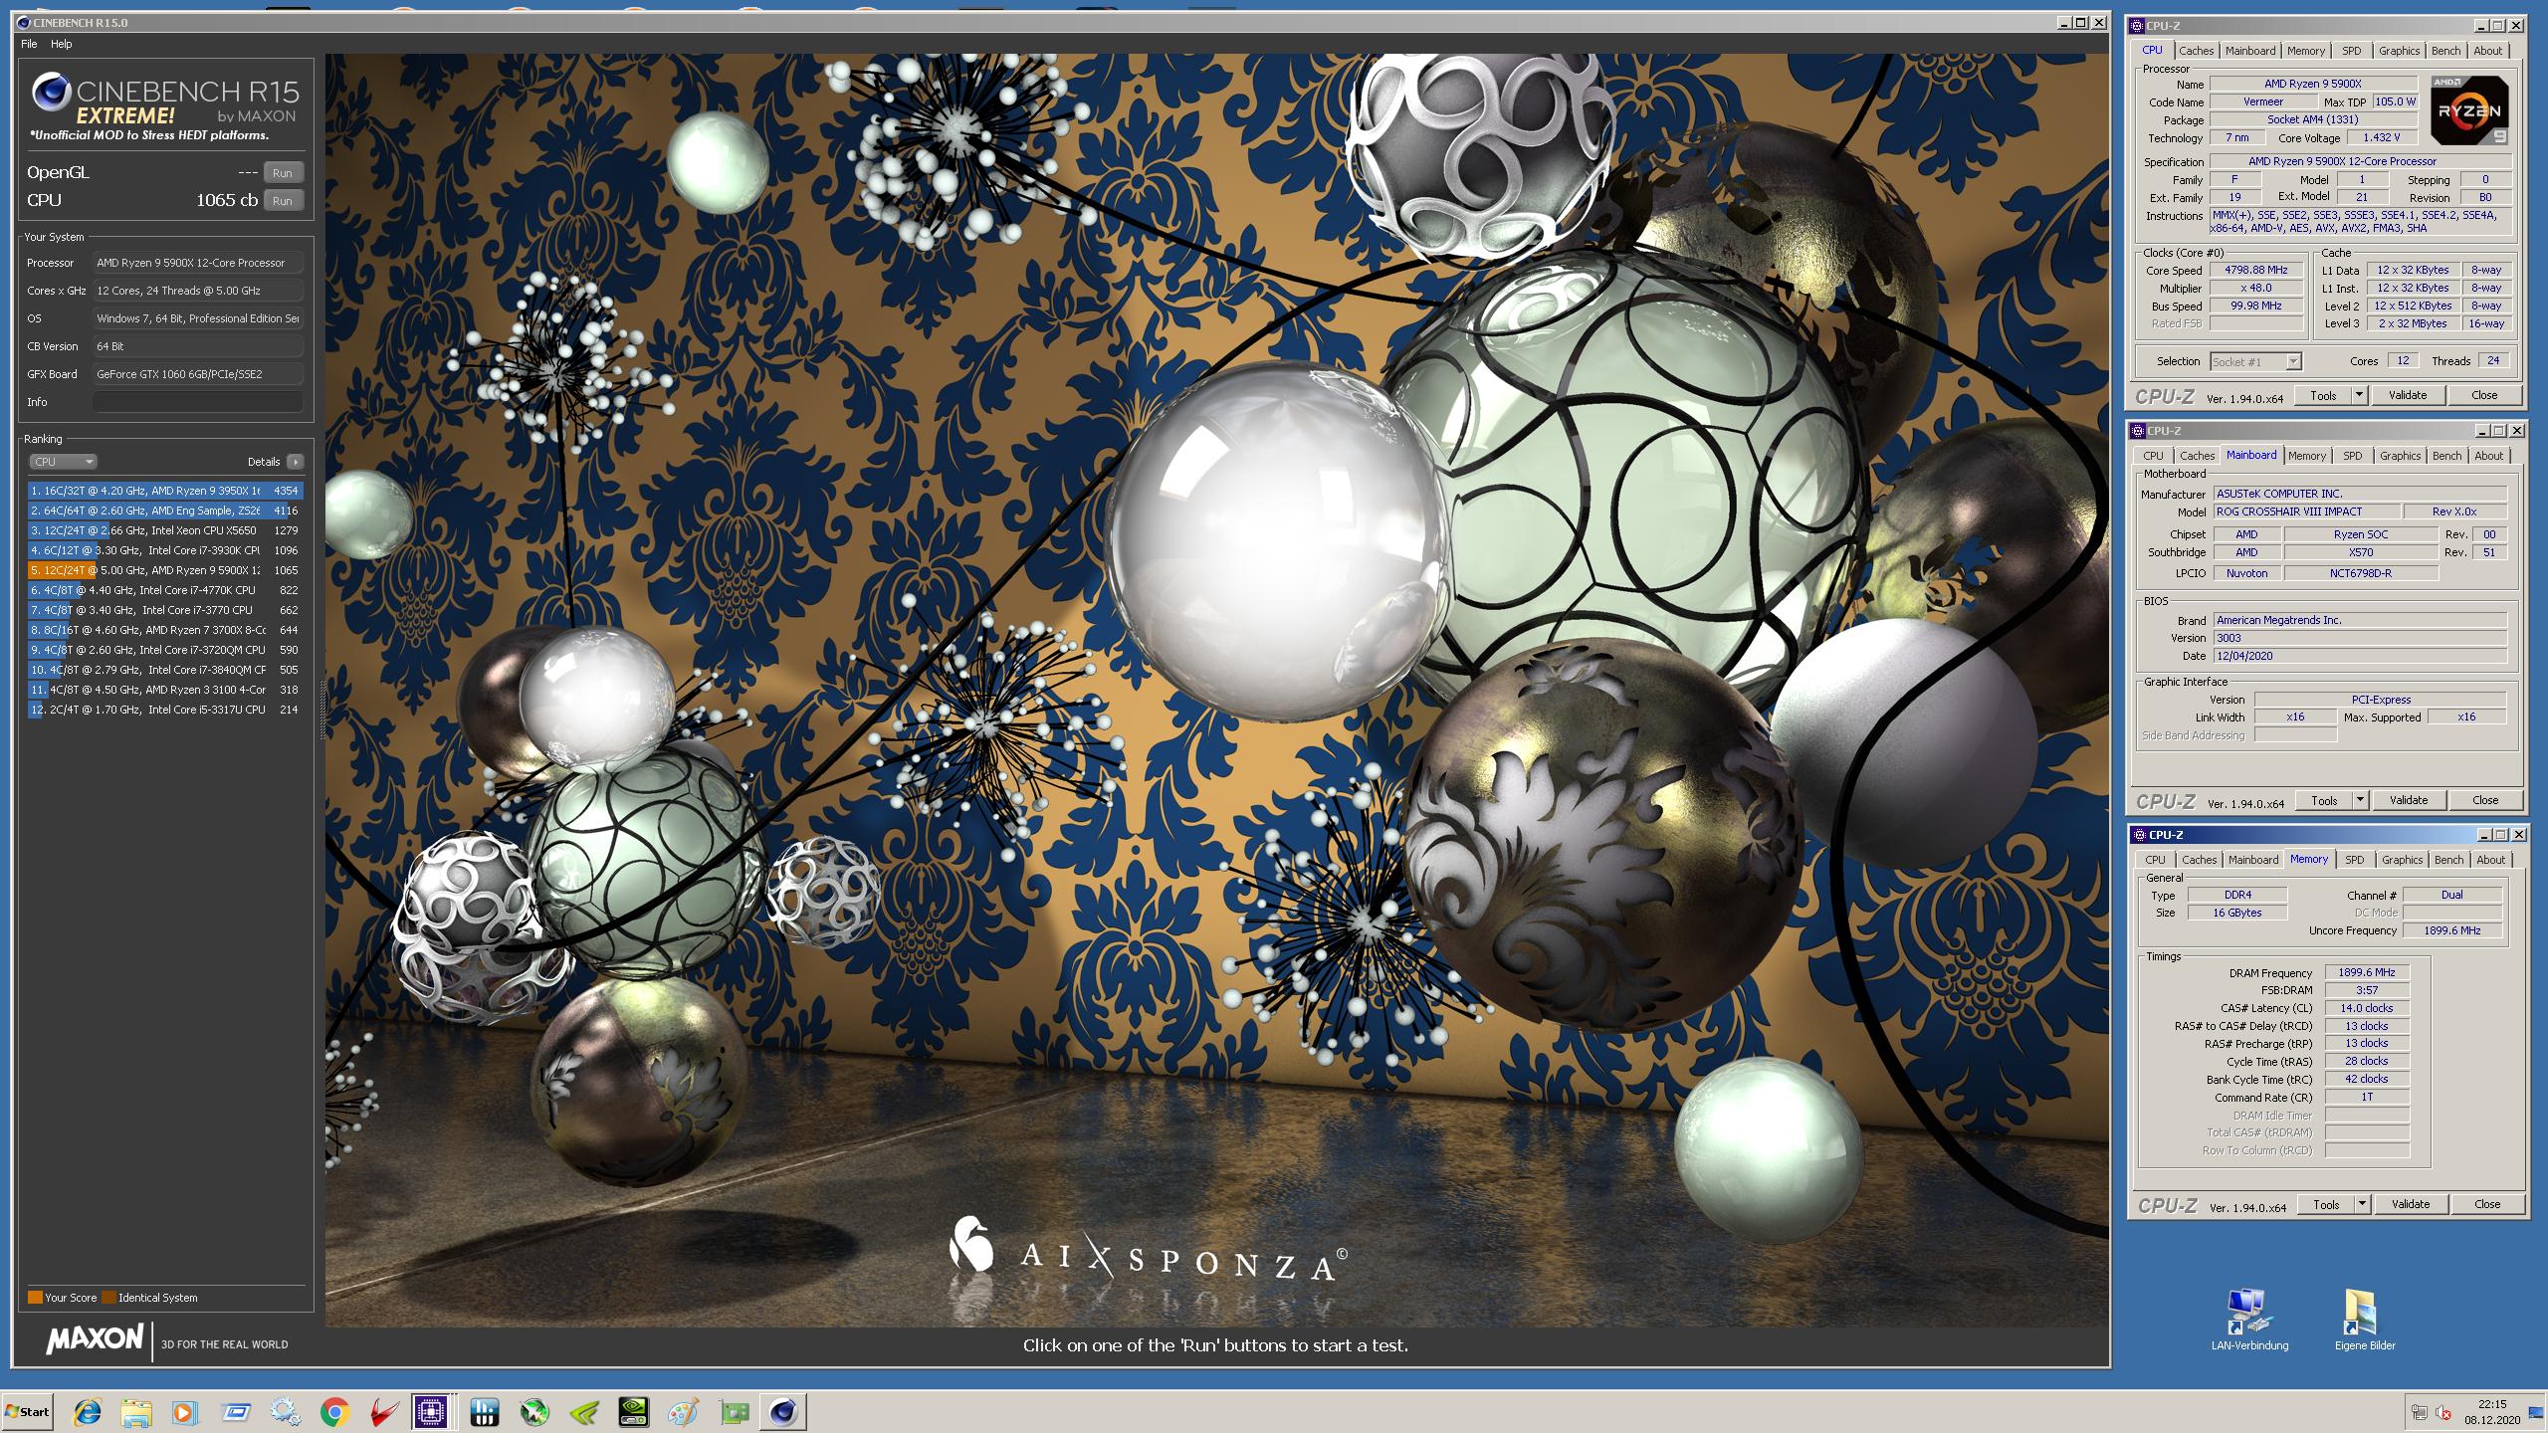Image resolution: width=2548 pixels, height=1433 pixels.
Task: Click the Run dialog taskbar icon
Action: (236, 1411)
